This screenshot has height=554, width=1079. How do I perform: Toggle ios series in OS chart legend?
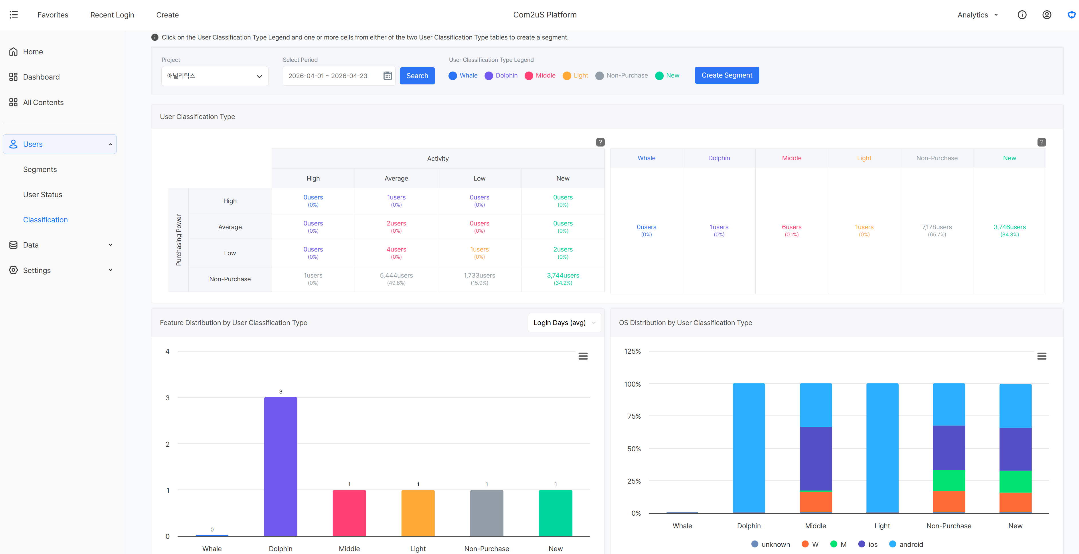tap(868, 544)
